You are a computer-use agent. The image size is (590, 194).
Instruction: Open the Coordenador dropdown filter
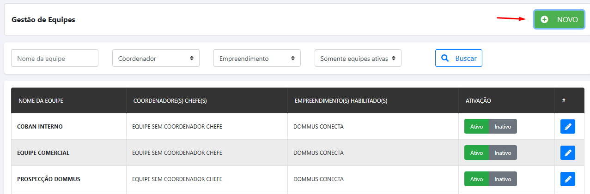(156, 59)
